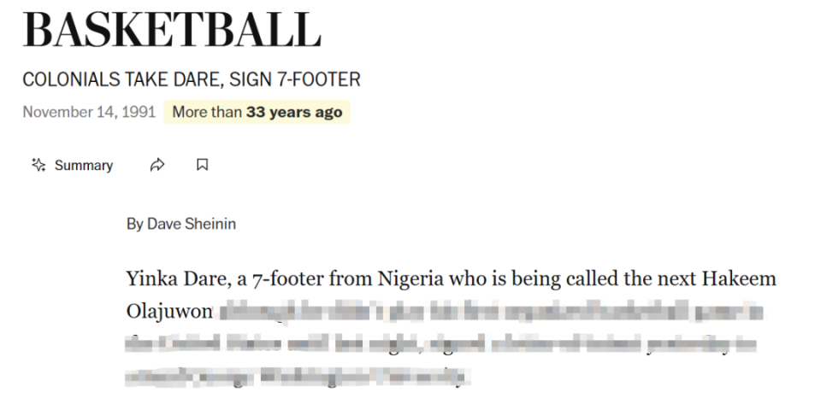Open the article Summary label
The image size is (821, 404).
[x=84, y=166]
